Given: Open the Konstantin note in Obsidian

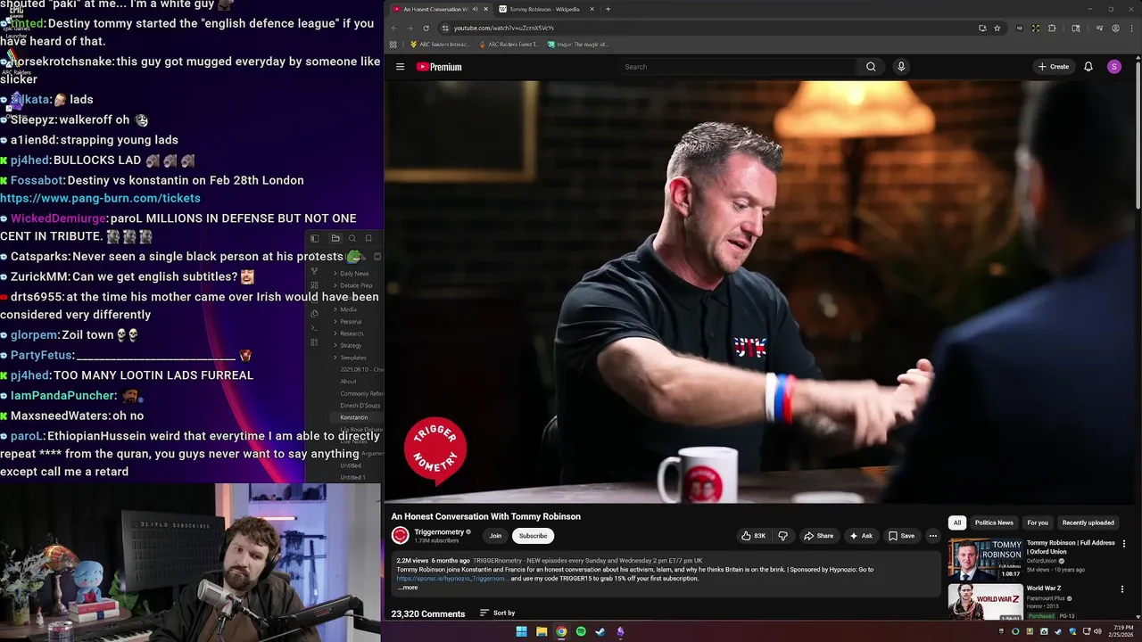Looking at the screenshot, I should pos(353,417).
